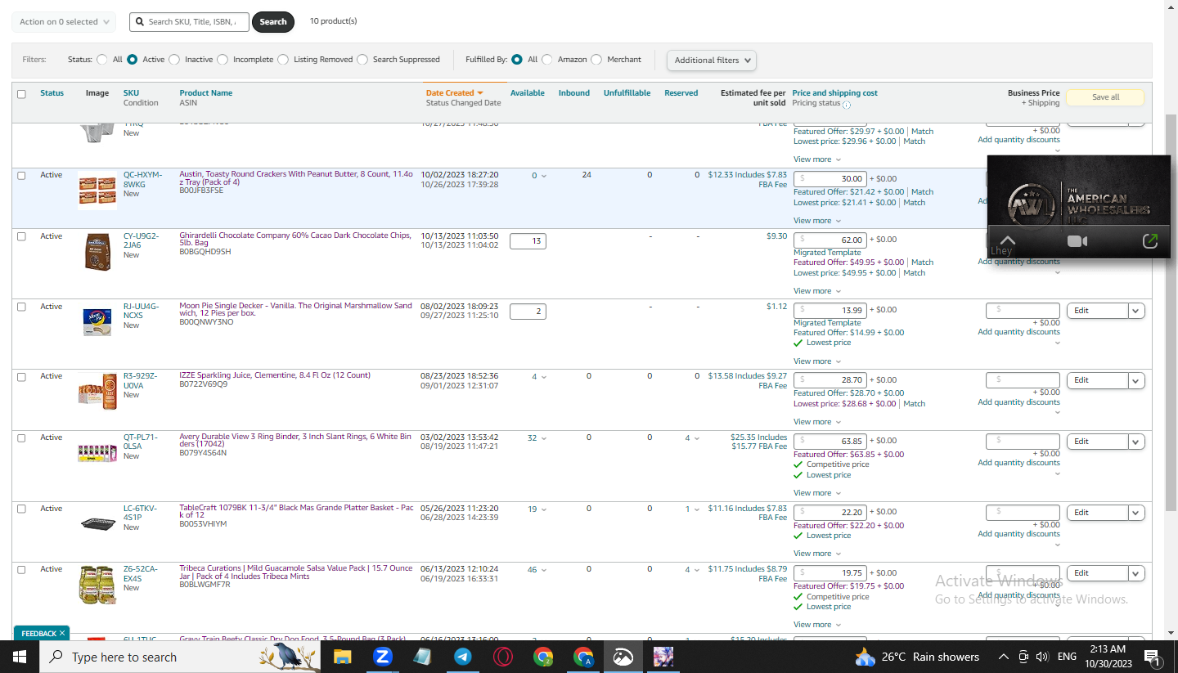Open the Meet Now tray icon
The width and height of the screenshot is (1178, 673).
(x=1023, y=657)
